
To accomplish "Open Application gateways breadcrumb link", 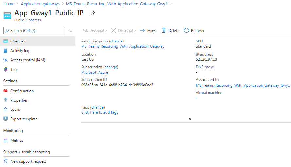I will coord(40,4).
